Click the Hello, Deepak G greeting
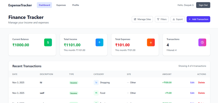 pos(185,5)
